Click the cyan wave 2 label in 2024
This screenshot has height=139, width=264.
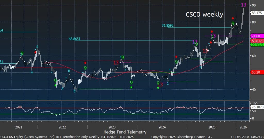point(168,84)
